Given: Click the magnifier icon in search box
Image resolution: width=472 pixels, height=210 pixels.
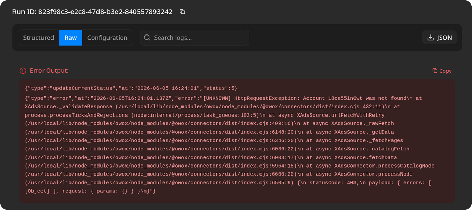Looking at the screenshot, I should tap(147, 38).
